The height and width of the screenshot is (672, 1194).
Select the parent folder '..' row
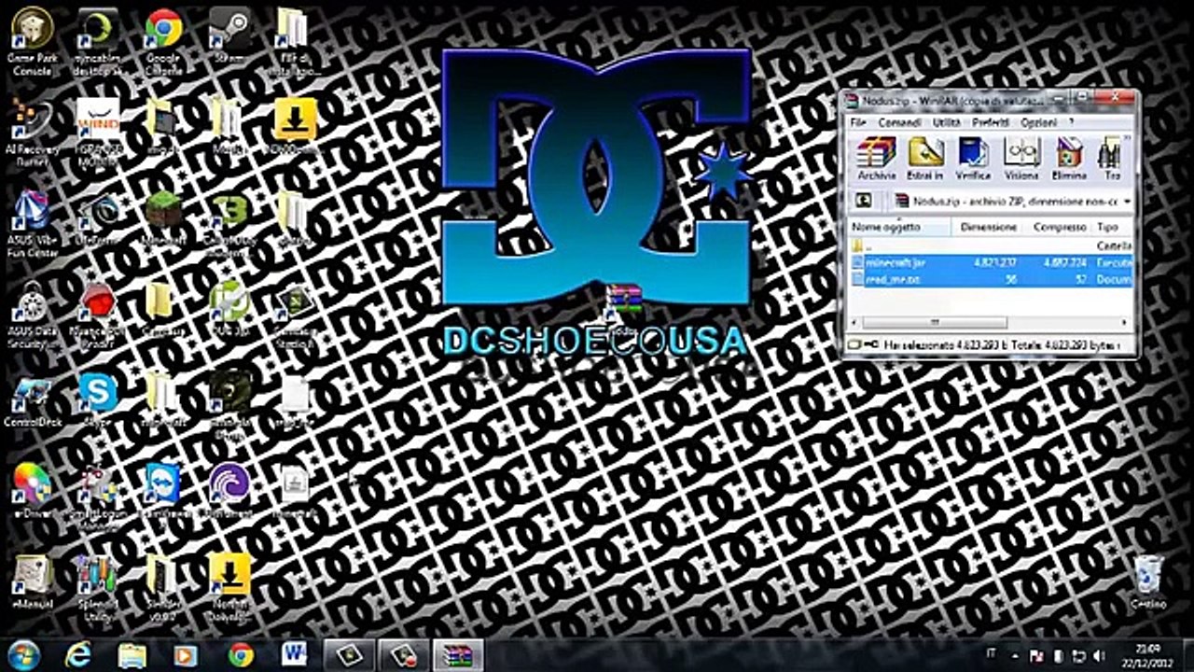(x=991, y=245)
